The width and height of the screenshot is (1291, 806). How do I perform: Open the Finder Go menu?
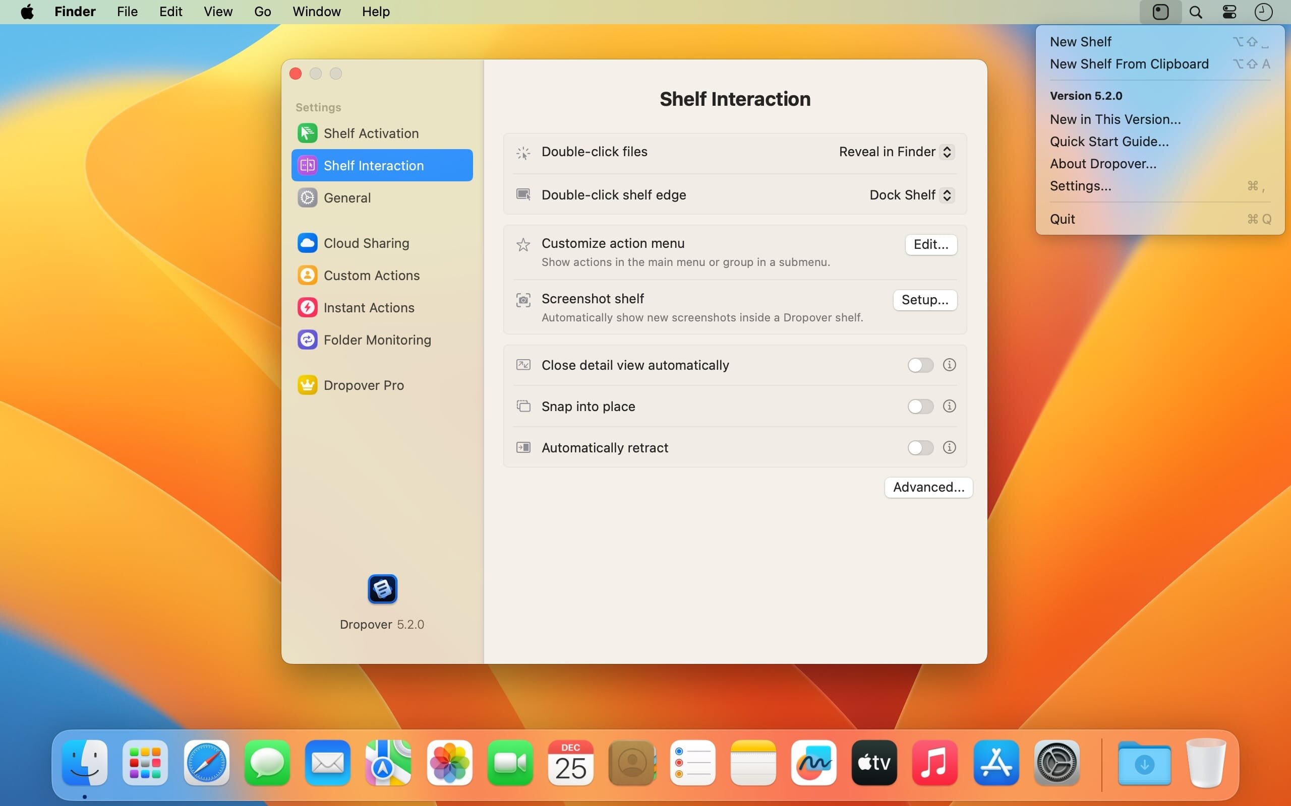[262, 12]
